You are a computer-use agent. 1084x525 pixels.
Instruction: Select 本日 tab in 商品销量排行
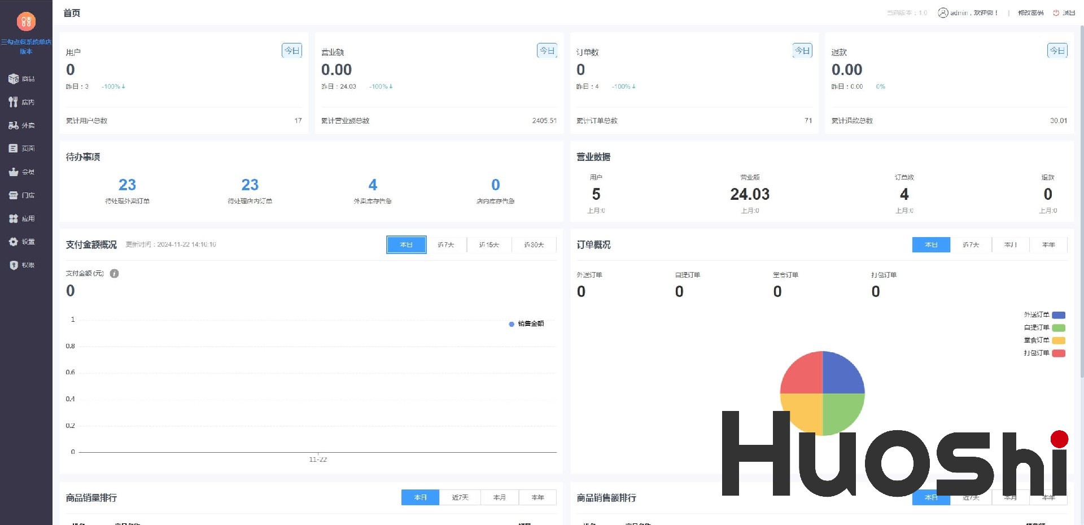[x=420, y=498]
